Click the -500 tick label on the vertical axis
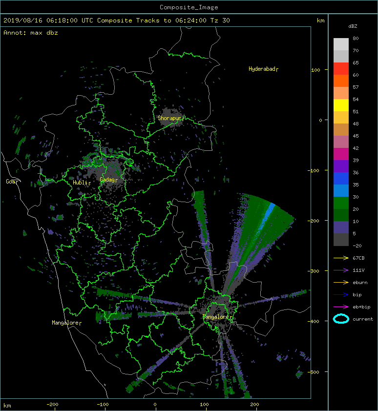Image resolution: width=378 pixels, height=411 pixels. [x=314, y=372]
